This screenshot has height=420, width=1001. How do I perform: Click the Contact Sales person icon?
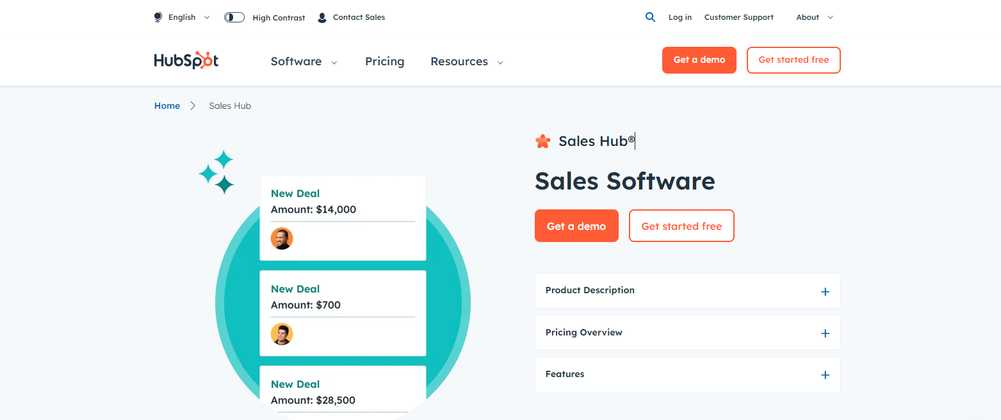click(x=322, y=17)
